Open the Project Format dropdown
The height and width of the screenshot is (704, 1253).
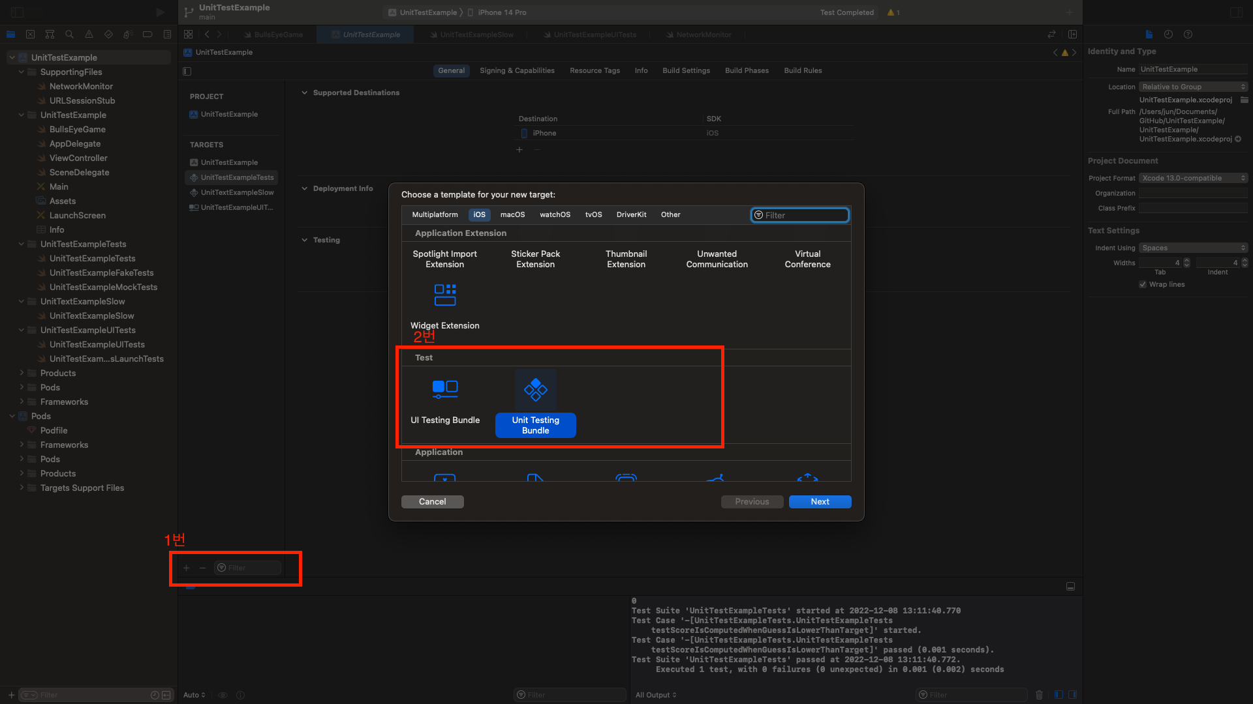(x=1193, y=178)
